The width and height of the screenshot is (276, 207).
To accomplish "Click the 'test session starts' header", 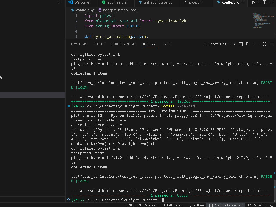I will pos(169,111).
